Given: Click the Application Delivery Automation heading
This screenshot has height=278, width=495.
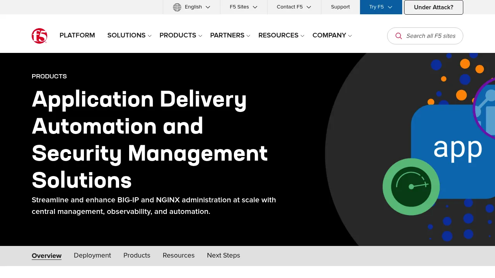Looking at the screenshot, I should tap(150, 139).
